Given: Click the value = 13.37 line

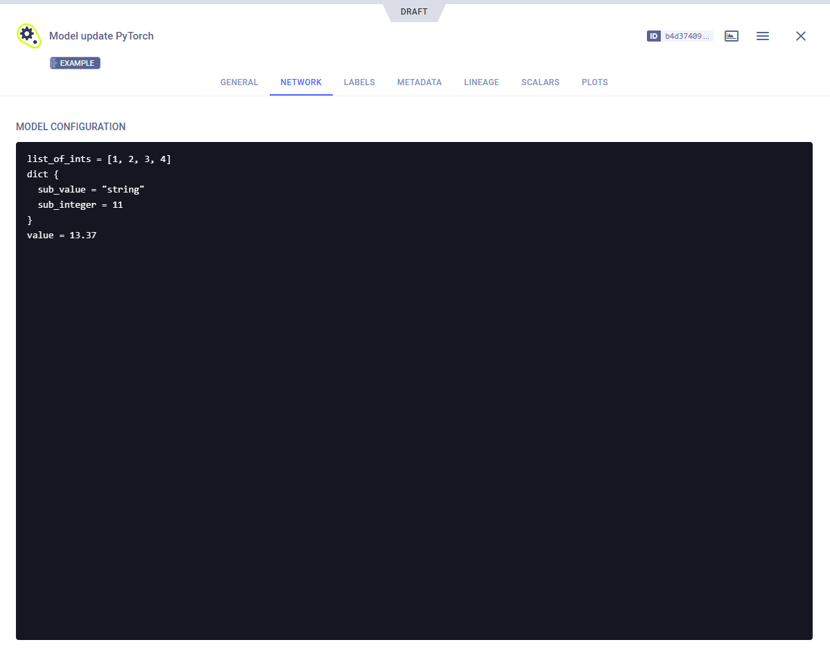Looking at the screenshot, I should pyautogui.click(x=62, y=235).
